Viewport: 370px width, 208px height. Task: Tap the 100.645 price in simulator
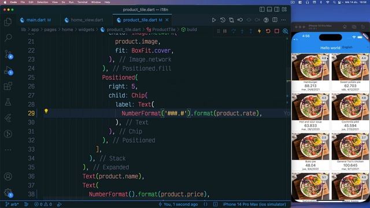click(x=350, y=165)
